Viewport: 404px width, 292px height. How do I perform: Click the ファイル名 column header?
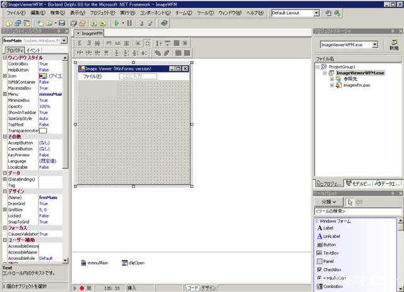pyautogui.click(x=358, y=59)
